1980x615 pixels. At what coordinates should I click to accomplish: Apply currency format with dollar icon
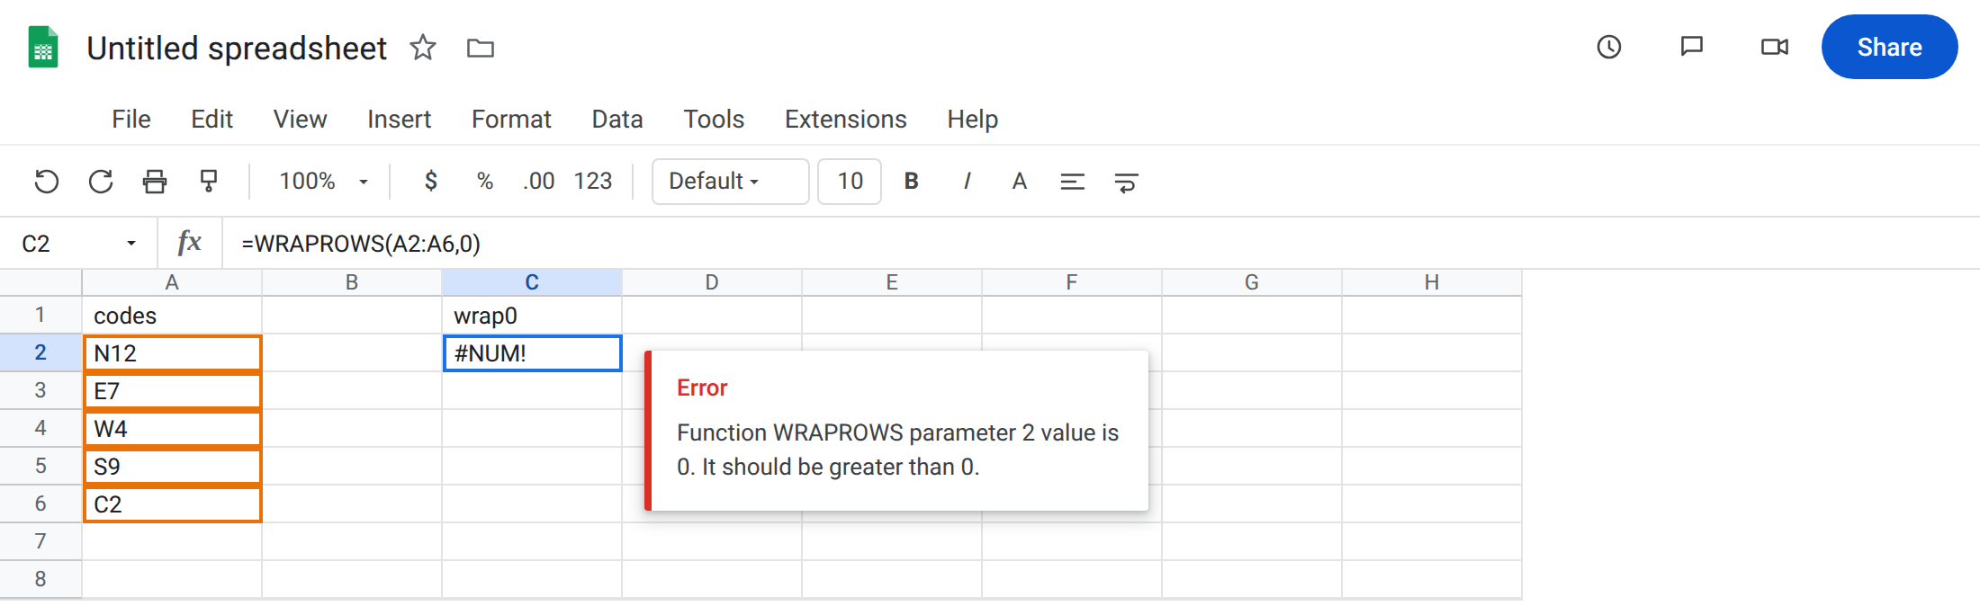point(431,182)
